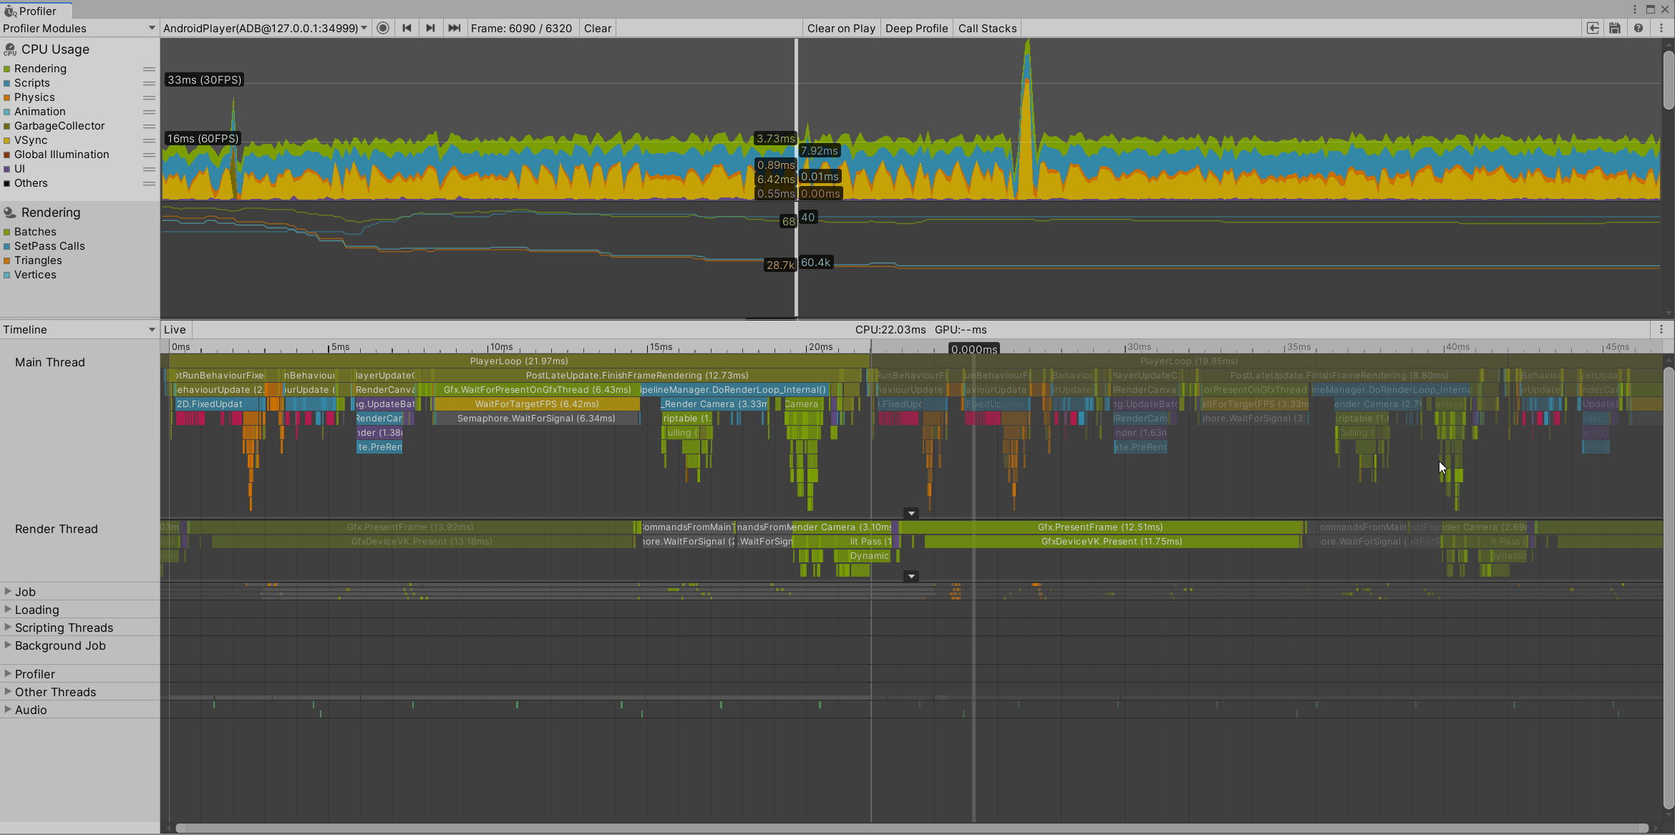Screen dimensions: 1675x835
Task: Step to the next frame
Action: [430, 28]
